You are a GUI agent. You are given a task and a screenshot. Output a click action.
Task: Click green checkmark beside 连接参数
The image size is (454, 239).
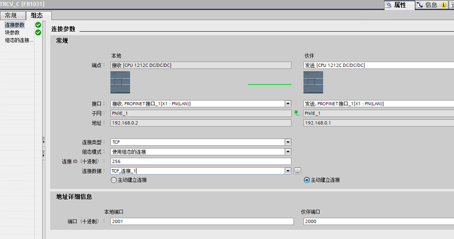coord(38,25)
